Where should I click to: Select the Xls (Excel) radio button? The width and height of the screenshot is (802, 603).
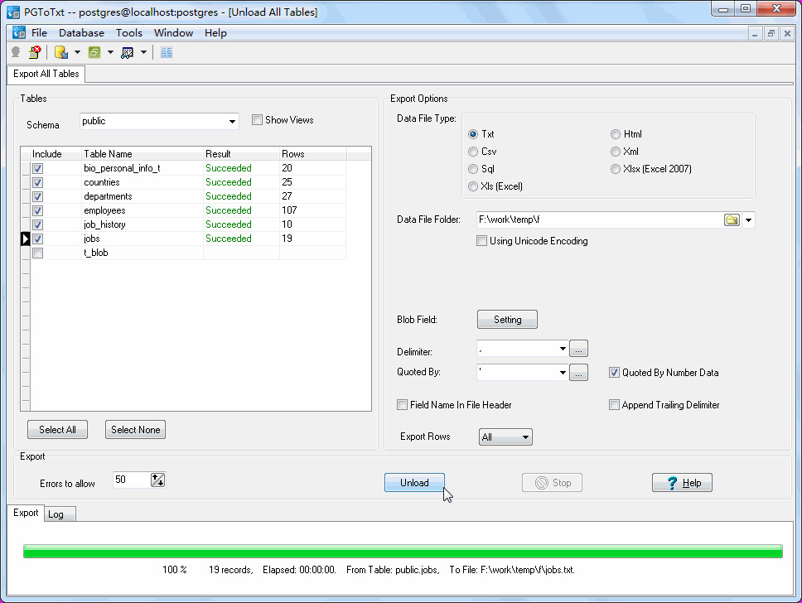[473, 186]
